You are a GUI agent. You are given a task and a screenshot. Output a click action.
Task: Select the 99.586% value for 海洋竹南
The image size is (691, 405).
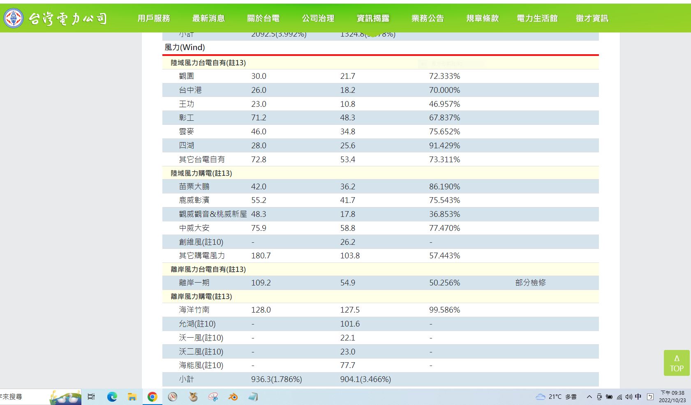click(444, 310)
